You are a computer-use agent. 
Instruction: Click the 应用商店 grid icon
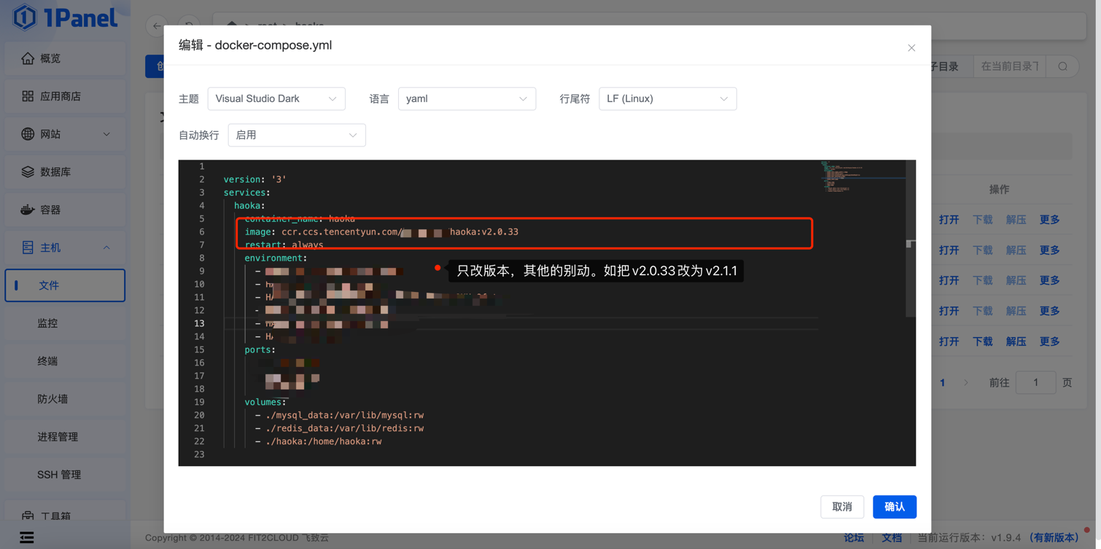28,96
